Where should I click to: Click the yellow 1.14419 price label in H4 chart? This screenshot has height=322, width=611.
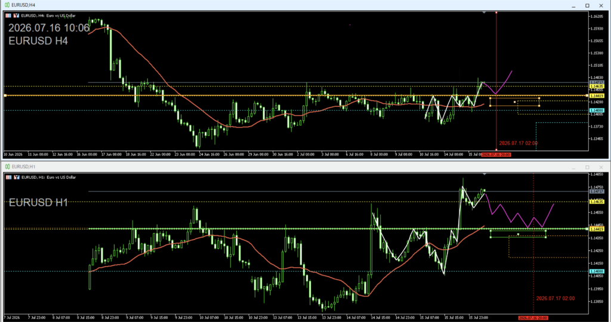tap(597, 95)
